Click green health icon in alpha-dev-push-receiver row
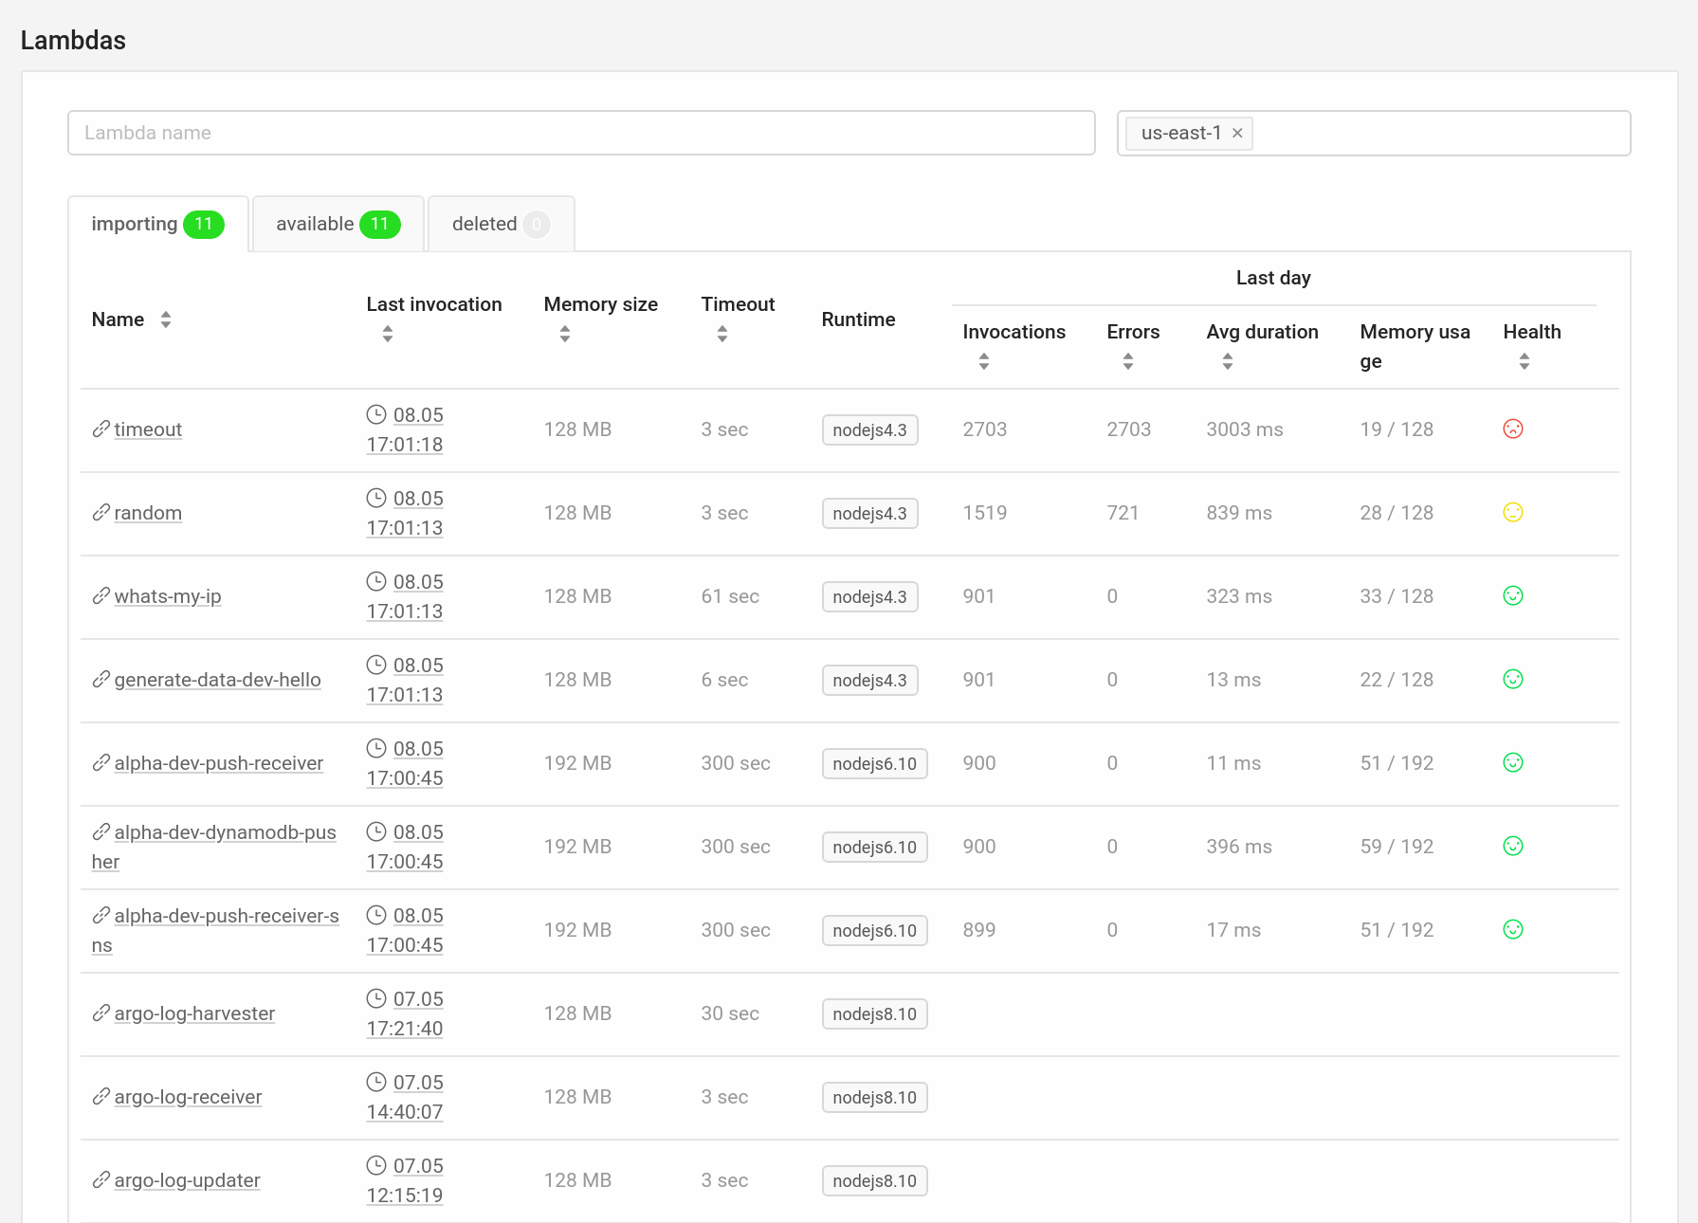Image resolution: width=1698 pixels, height=1223 pixels. [1513, 762]
